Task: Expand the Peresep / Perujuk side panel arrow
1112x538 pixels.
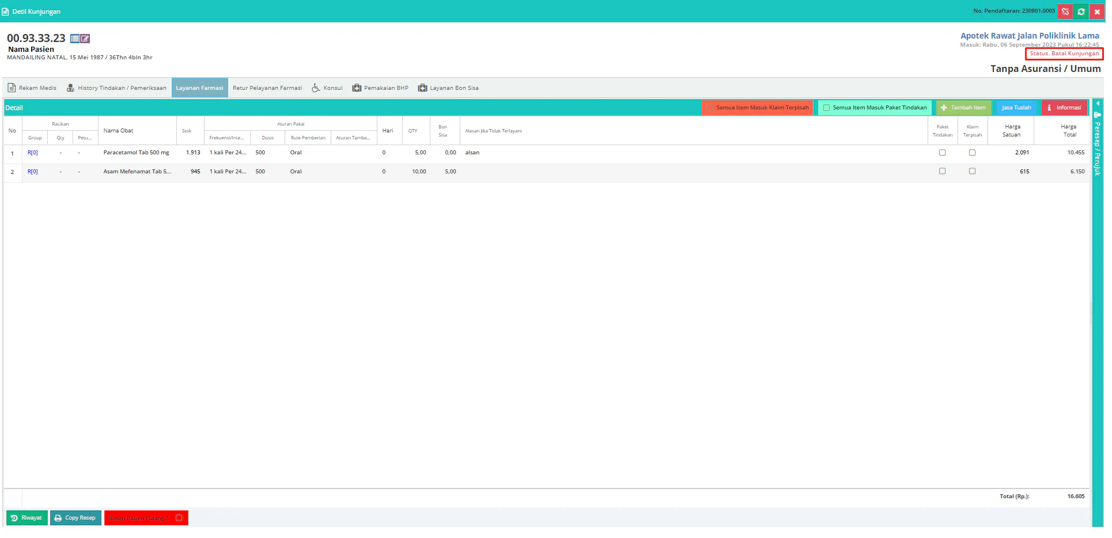Action: coord(1098,104)
